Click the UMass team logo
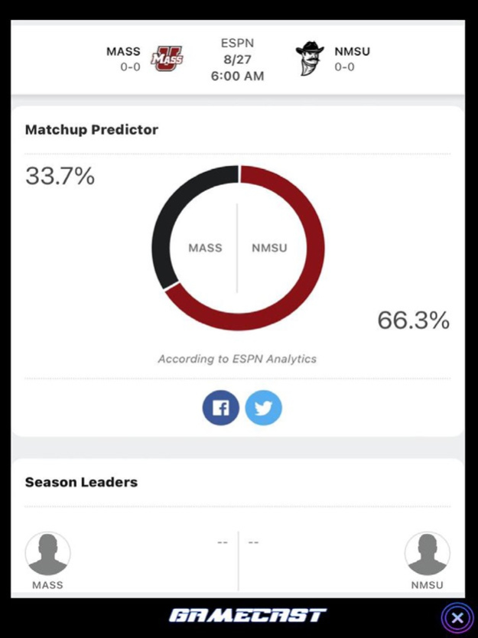 166,59
